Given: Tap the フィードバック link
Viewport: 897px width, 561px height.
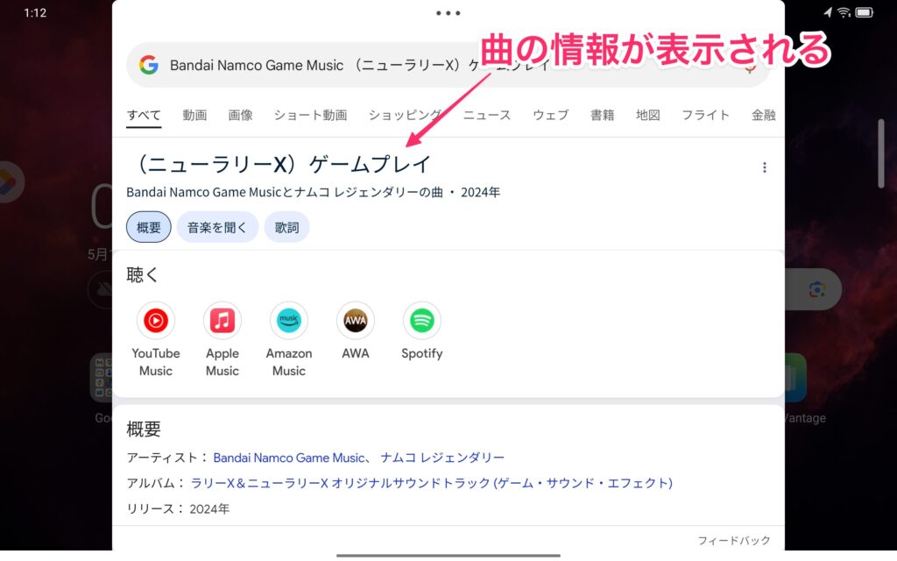Looking at the screenshot, I should point(734,540).
